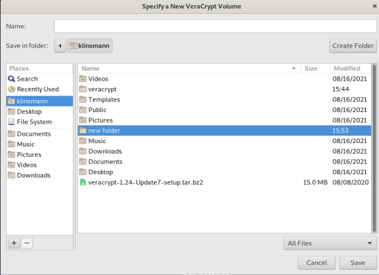Click the Create Folder button

[353, 46]
